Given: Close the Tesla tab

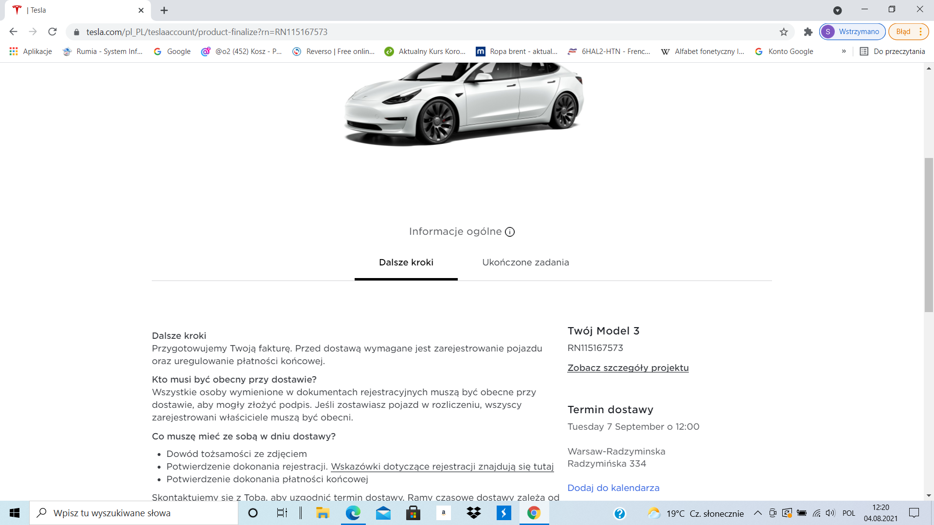Looking at the screenshot, I should point(141,10).
